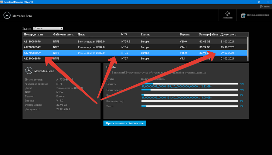The width and height of the screenshot is (272, 155).
Task: Sort by Файловая сист... column header
Action: (64, 35)
